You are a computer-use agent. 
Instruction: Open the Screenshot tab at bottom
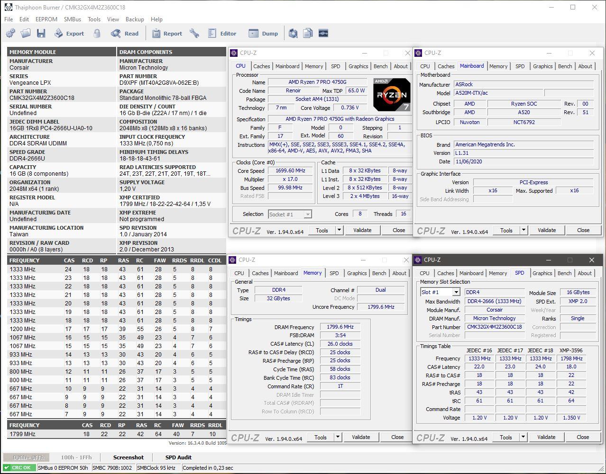pyautogui.click(x=128, y=457)
